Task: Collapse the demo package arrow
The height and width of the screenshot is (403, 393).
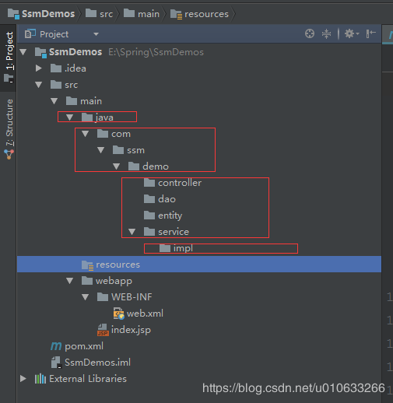Action: [x=117, y=166]
